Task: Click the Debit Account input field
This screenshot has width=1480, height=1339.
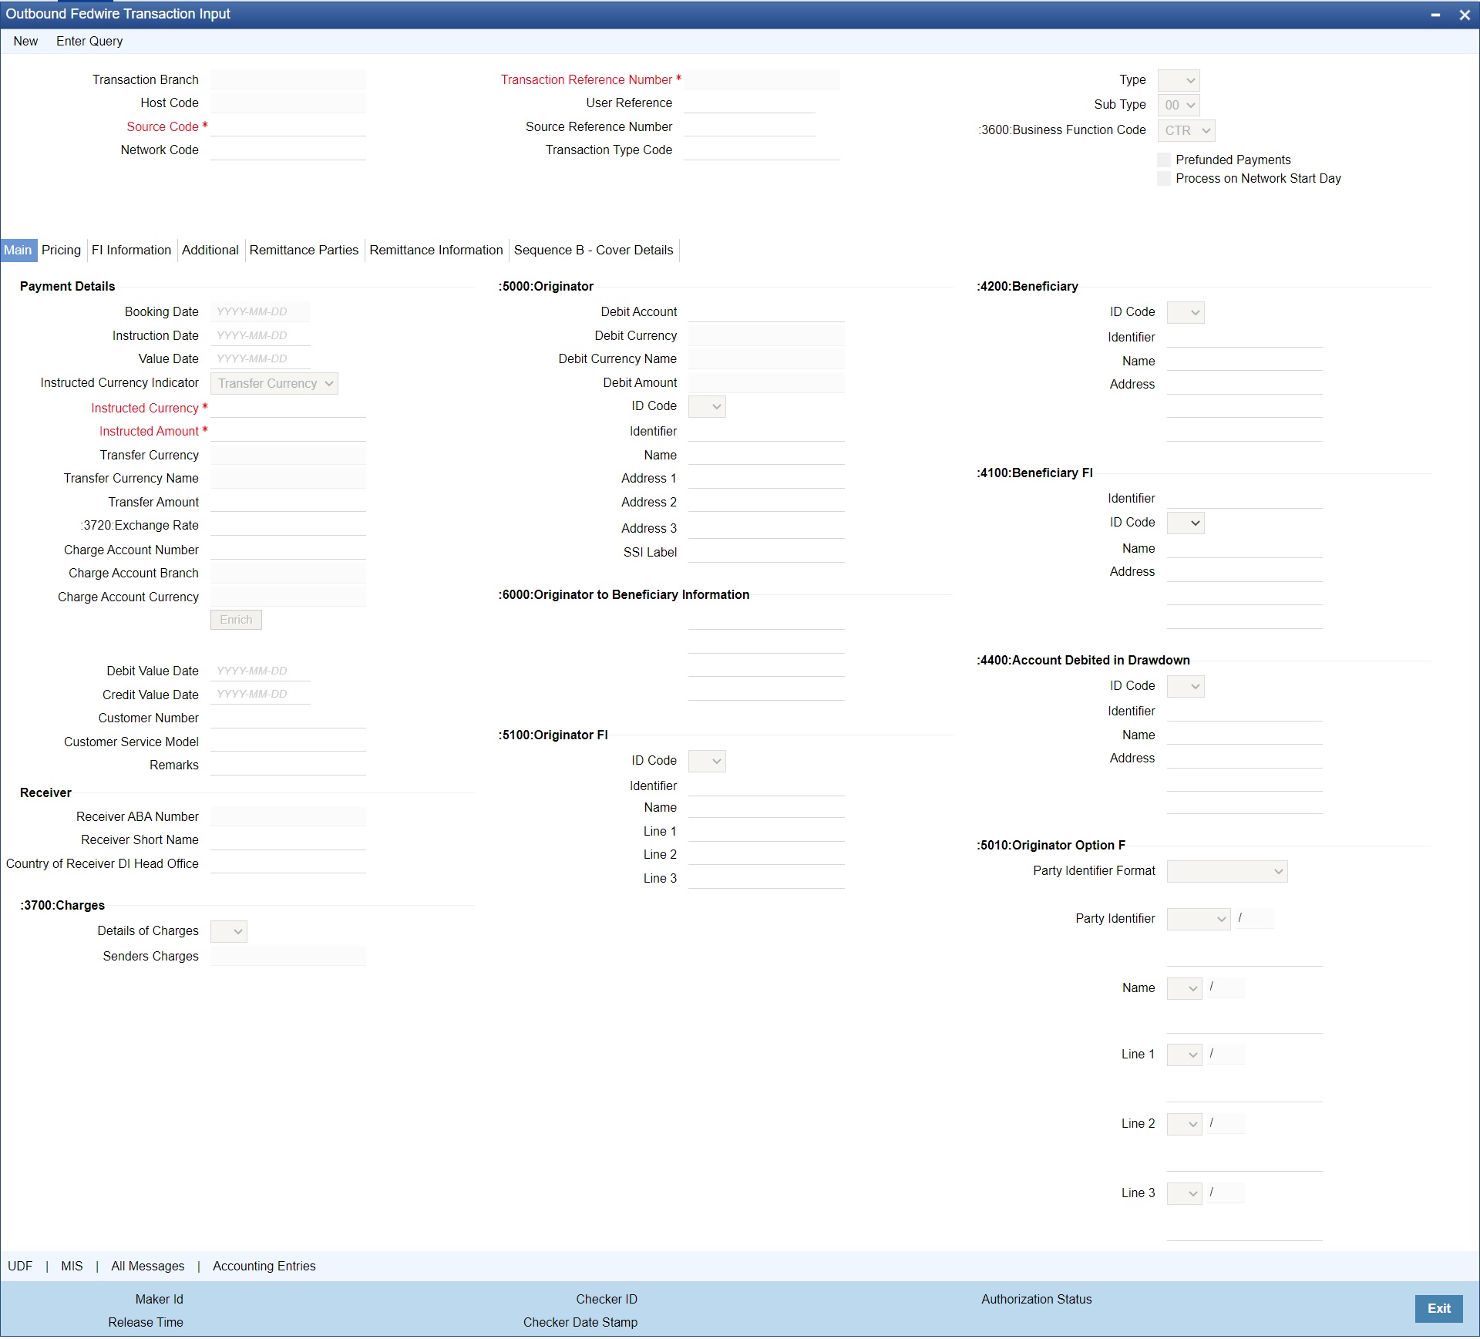Action: tap(766, 311)
